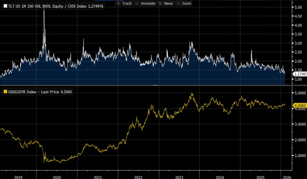Click the white TLT series color swatch
Image resolution: width=307 pixels, height=179 pixels.
click(x=5, y=6)
